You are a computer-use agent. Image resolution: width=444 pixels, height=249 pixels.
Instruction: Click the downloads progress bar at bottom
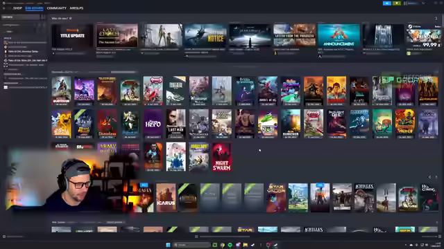(224, 237)
